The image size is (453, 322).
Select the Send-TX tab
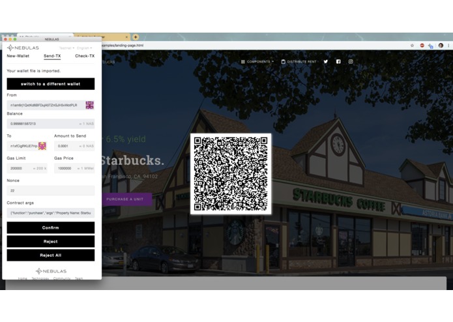point(52,56)
